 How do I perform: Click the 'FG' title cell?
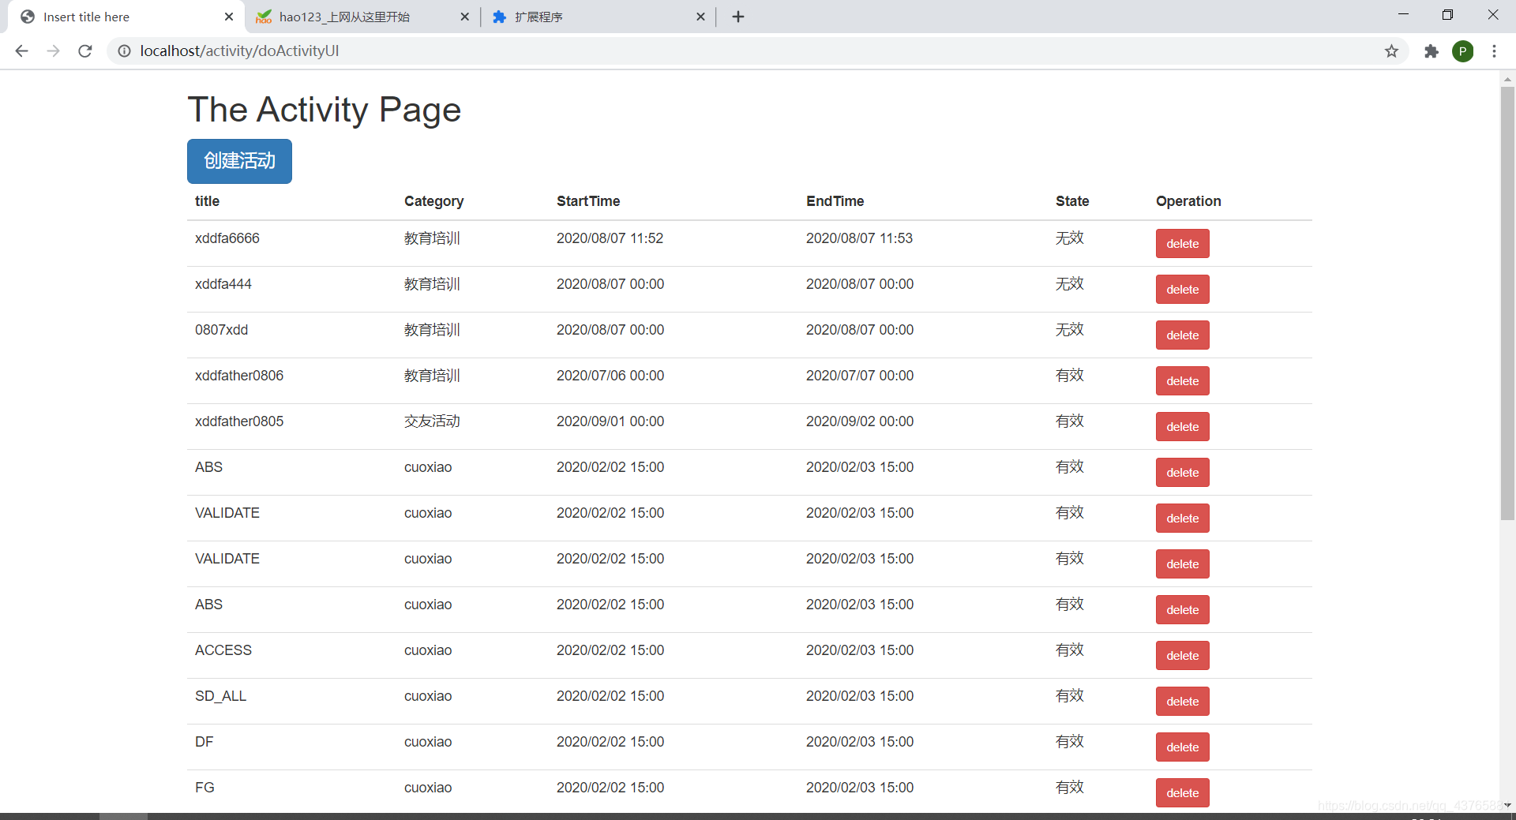[x=205, y=788]
